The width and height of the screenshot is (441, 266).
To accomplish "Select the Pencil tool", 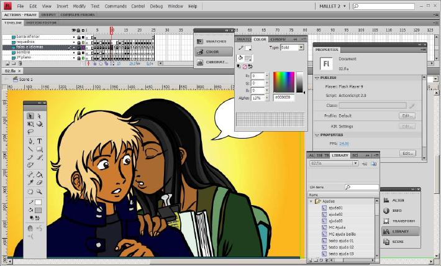I will click(x=30, y=157).
